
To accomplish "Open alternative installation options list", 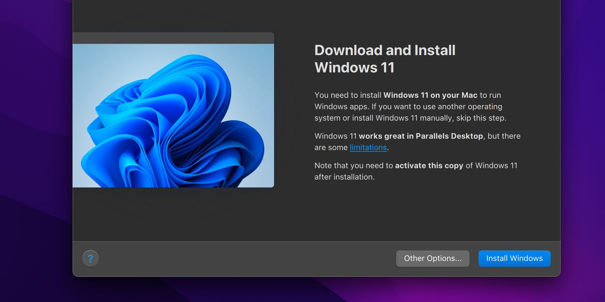I will (433, 258).
